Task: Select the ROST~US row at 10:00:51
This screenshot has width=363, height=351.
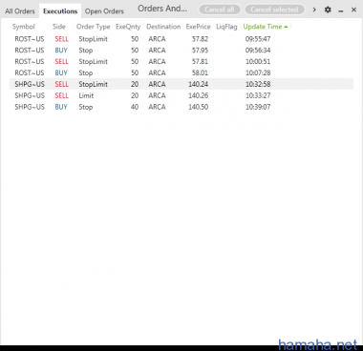Action: tap(181, 61)
